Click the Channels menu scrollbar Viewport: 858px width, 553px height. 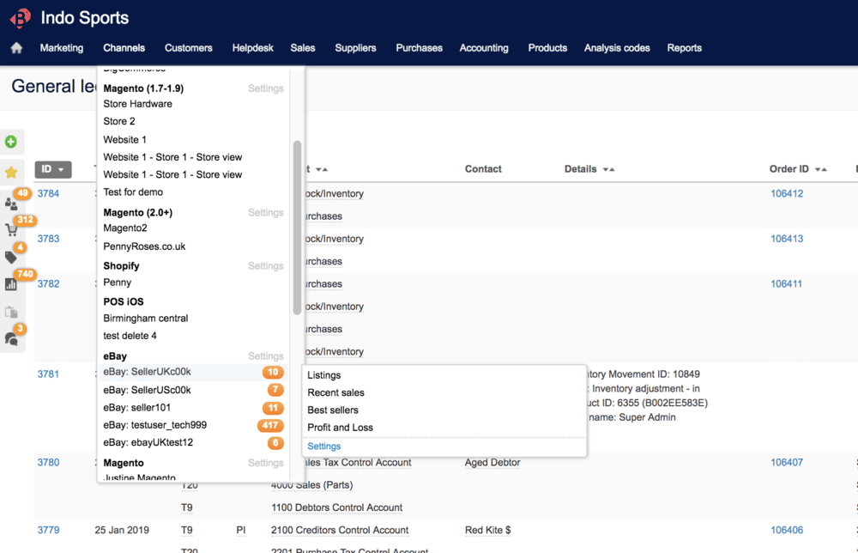click(298, 228)
